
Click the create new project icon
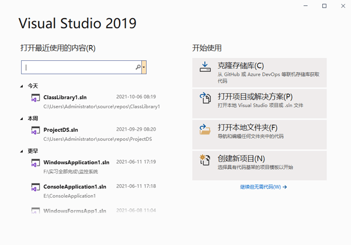205,160
